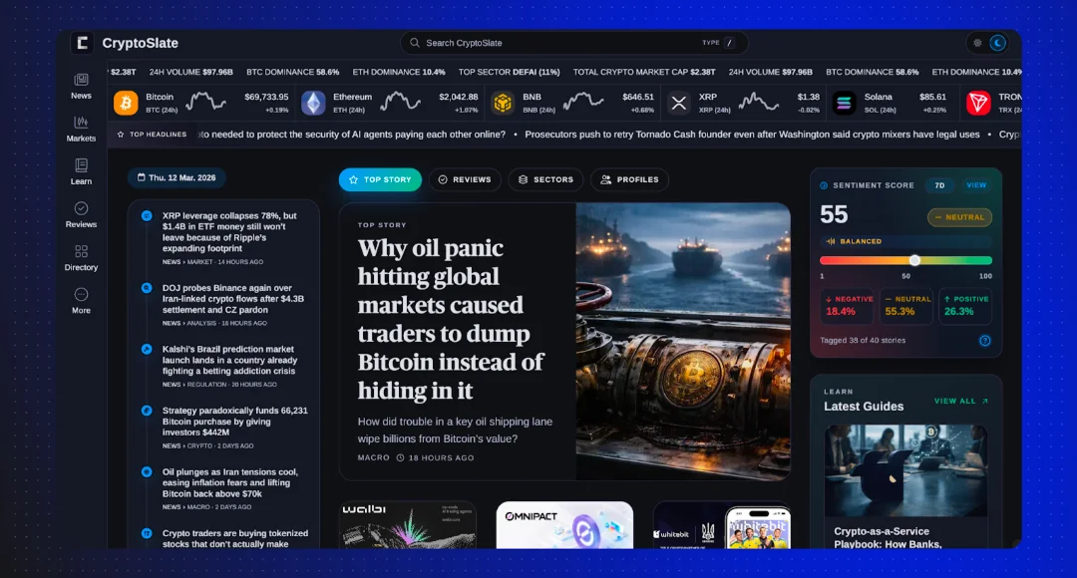Open XRP leverage collapses 78% story

coord(229,232)
